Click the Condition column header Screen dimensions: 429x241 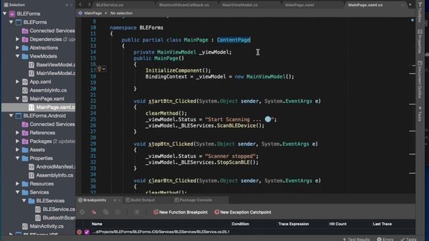click(x=240, y=224)
